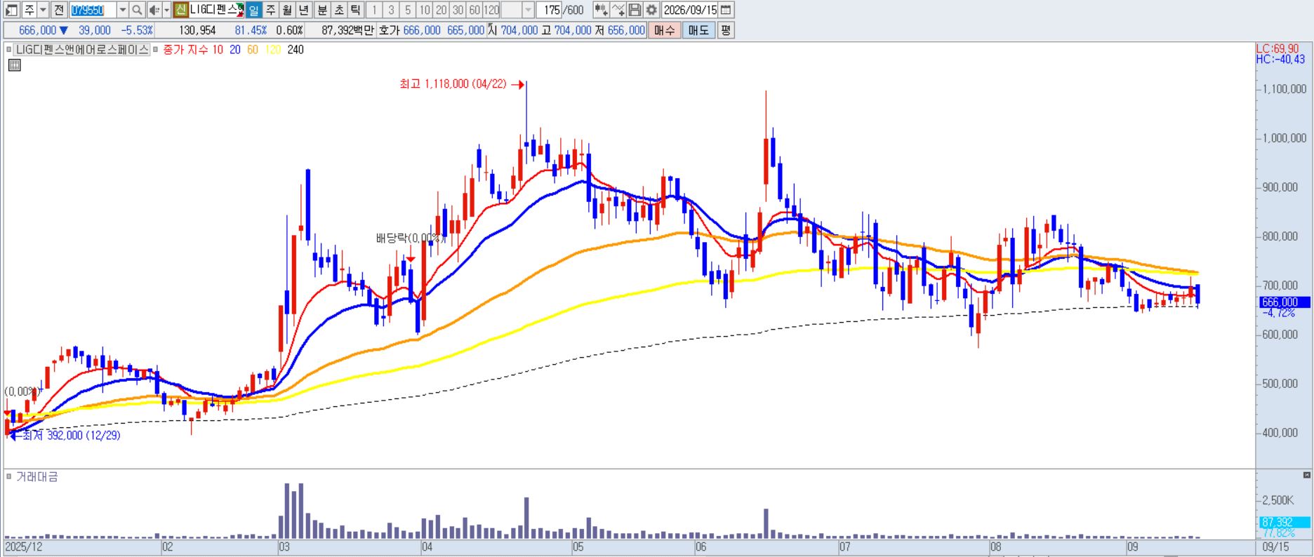Select the 월 (monthly) period tab
The height and width of the screenshot is (557, 1314).
pyautogui.click(x=287, y=10)
